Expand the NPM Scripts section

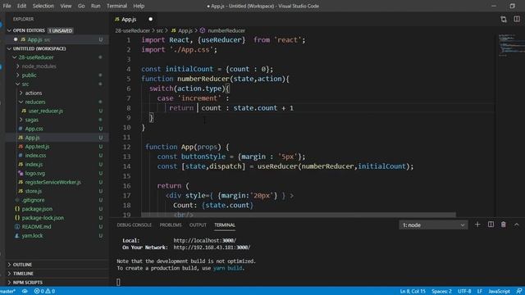tap(57, 283)
